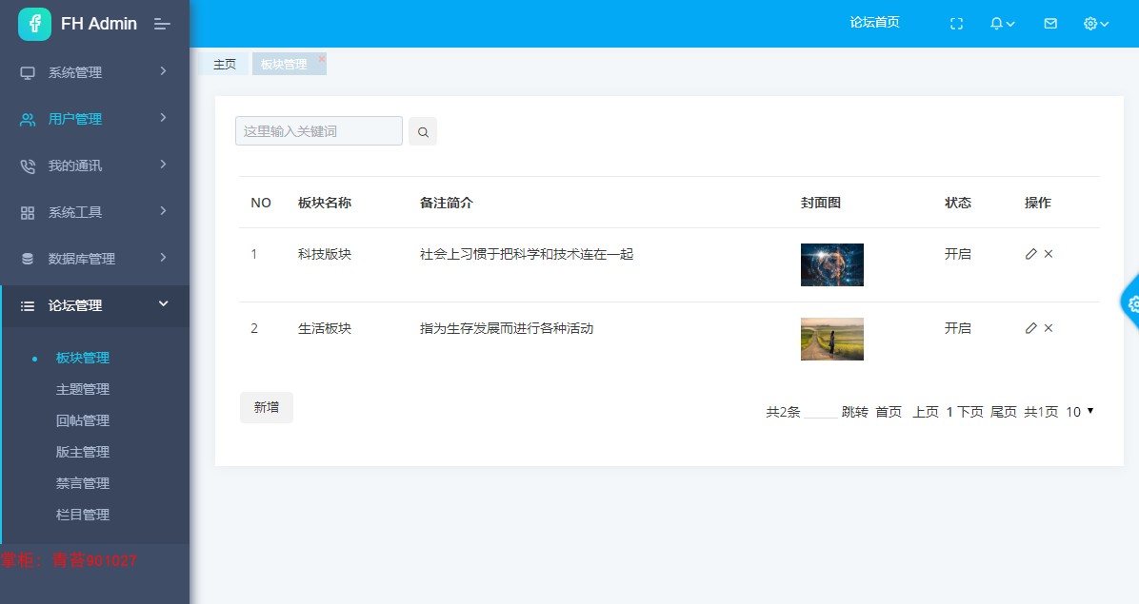Click the FH Admin title text
Image resolution: width=1139 pixels, height=604 pixels.
(x=99, y=24)
